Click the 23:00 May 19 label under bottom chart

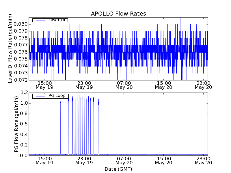click(84, 160)
